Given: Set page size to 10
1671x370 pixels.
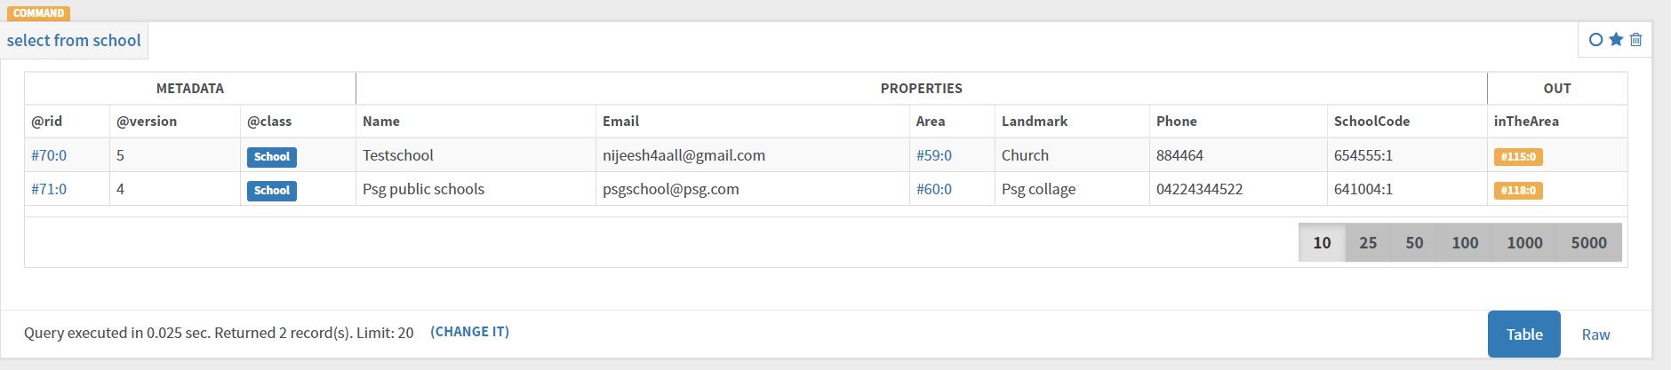Looking at the screenshot, I should pos(1322,242).
